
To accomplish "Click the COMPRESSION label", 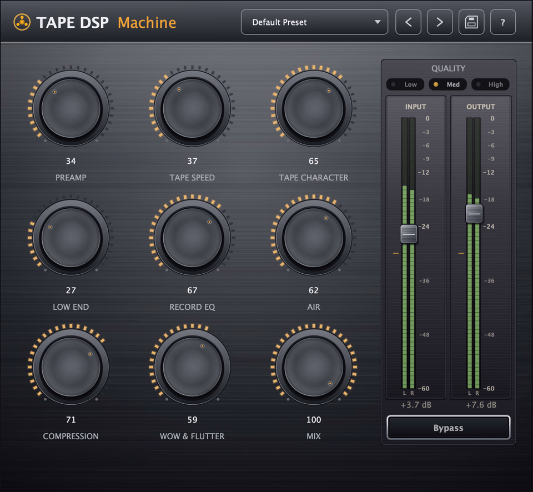I will [71, 436].
